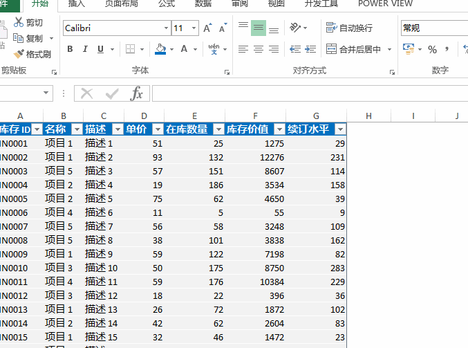The width and height of the screenshot is (468, 348).
Task: Click the insert function fx icon
Action: (x=137, y=93)
